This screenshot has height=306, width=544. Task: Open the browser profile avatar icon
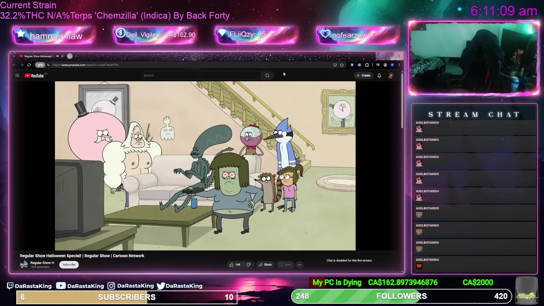(x=385, y=65)
